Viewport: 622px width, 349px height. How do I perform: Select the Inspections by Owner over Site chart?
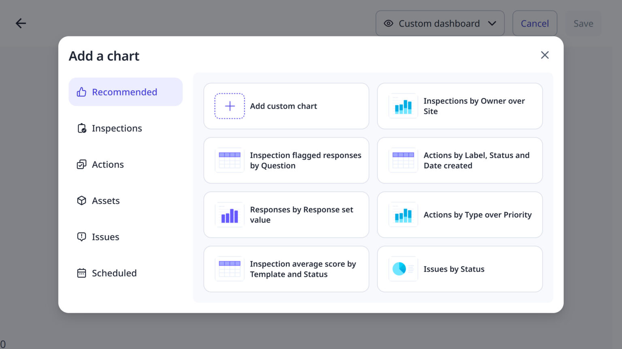point(460,106)
